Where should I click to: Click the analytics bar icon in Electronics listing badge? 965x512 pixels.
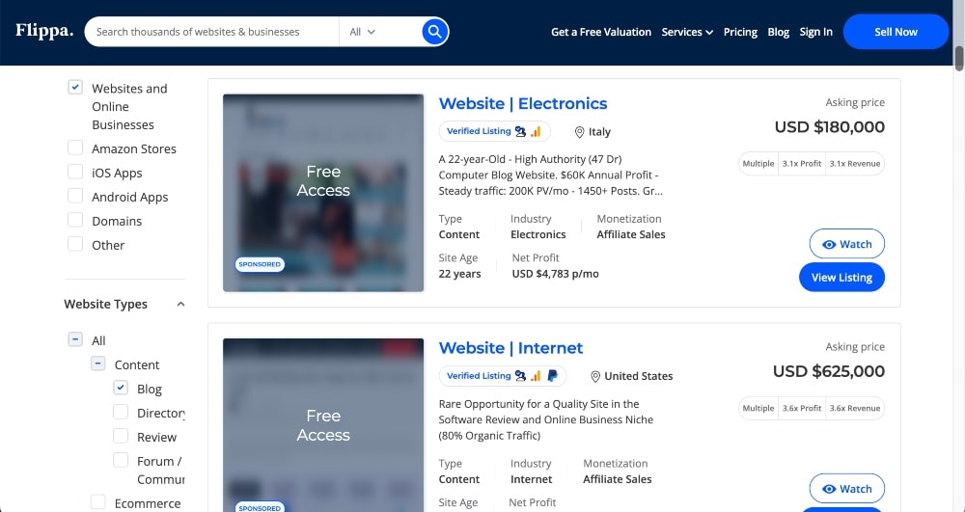pos(536,131)
